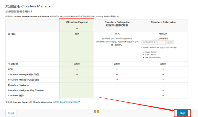Click 无限制 in the Enterprise column
The image size is (198, 117).
(x=163, y=64)
